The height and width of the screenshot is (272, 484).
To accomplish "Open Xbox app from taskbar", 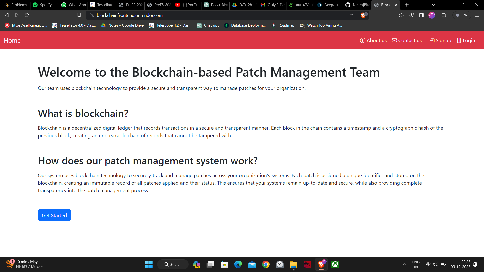I will [x=335, y=264].
